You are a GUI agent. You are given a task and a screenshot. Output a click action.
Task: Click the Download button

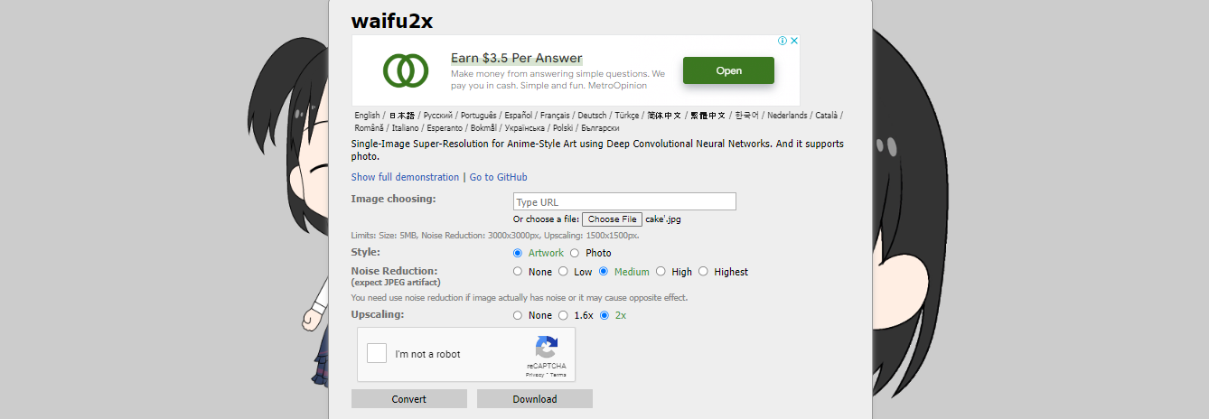click(535, 399)
